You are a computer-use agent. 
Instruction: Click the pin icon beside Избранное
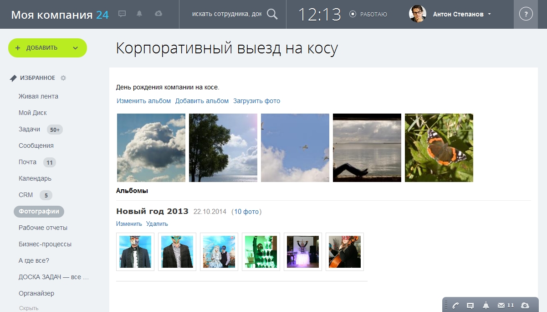click(13, 78)
